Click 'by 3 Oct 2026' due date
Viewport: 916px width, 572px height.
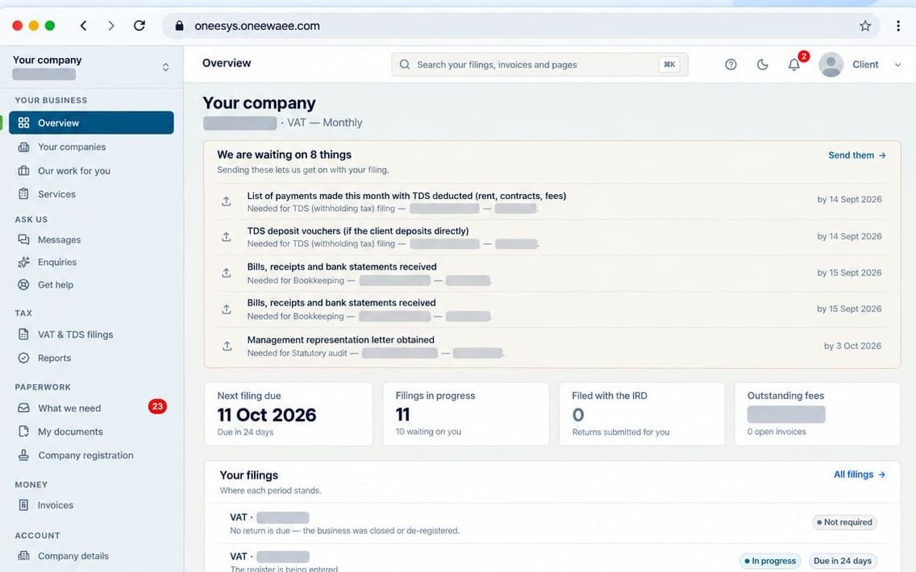point(852,346)
